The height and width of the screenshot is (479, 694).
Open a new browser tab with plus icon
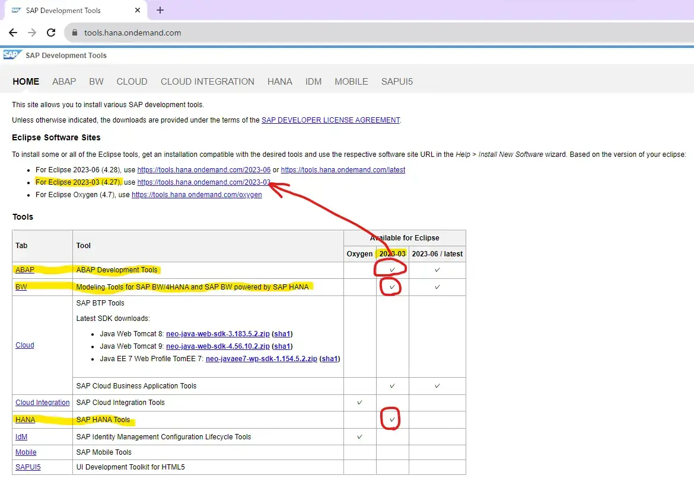click(160, 10)
